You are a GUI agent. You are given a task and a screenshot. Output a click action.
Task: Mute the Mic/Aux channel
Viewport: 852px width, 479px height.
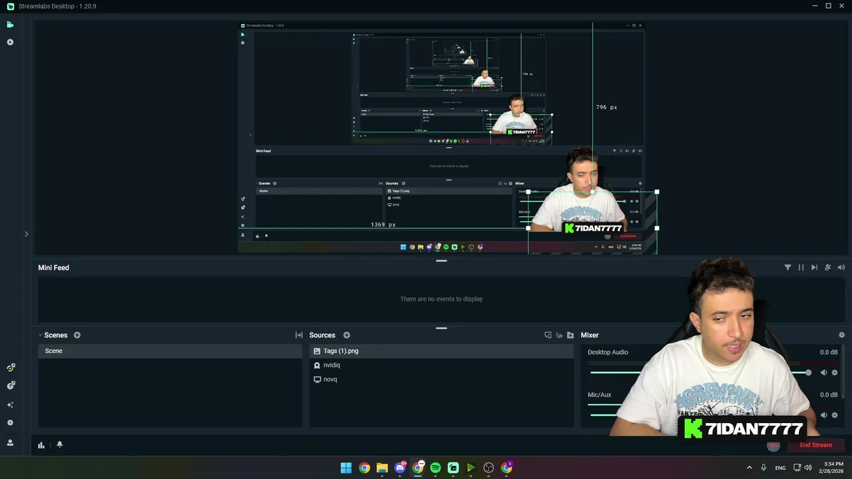click(x=823, y=415)
